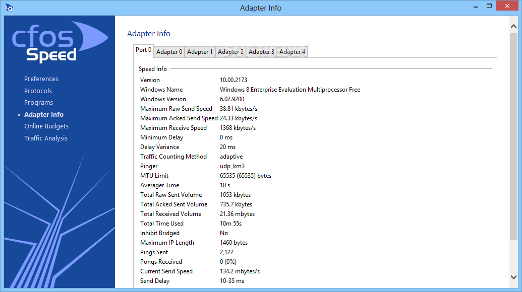The image size is (522, 292).
Task: Maximize the cfosSpeed window
Action: click(489, 6)
